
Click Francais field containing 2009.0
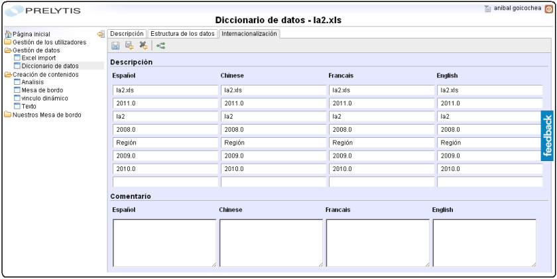point(381,156)
